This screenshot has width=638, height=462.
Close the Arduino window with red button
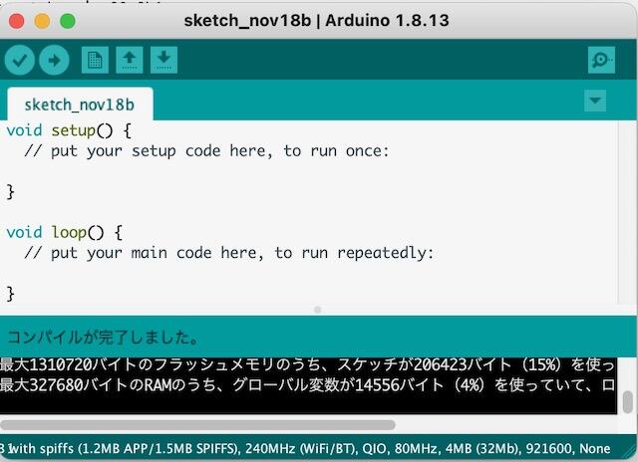point(17,21)
